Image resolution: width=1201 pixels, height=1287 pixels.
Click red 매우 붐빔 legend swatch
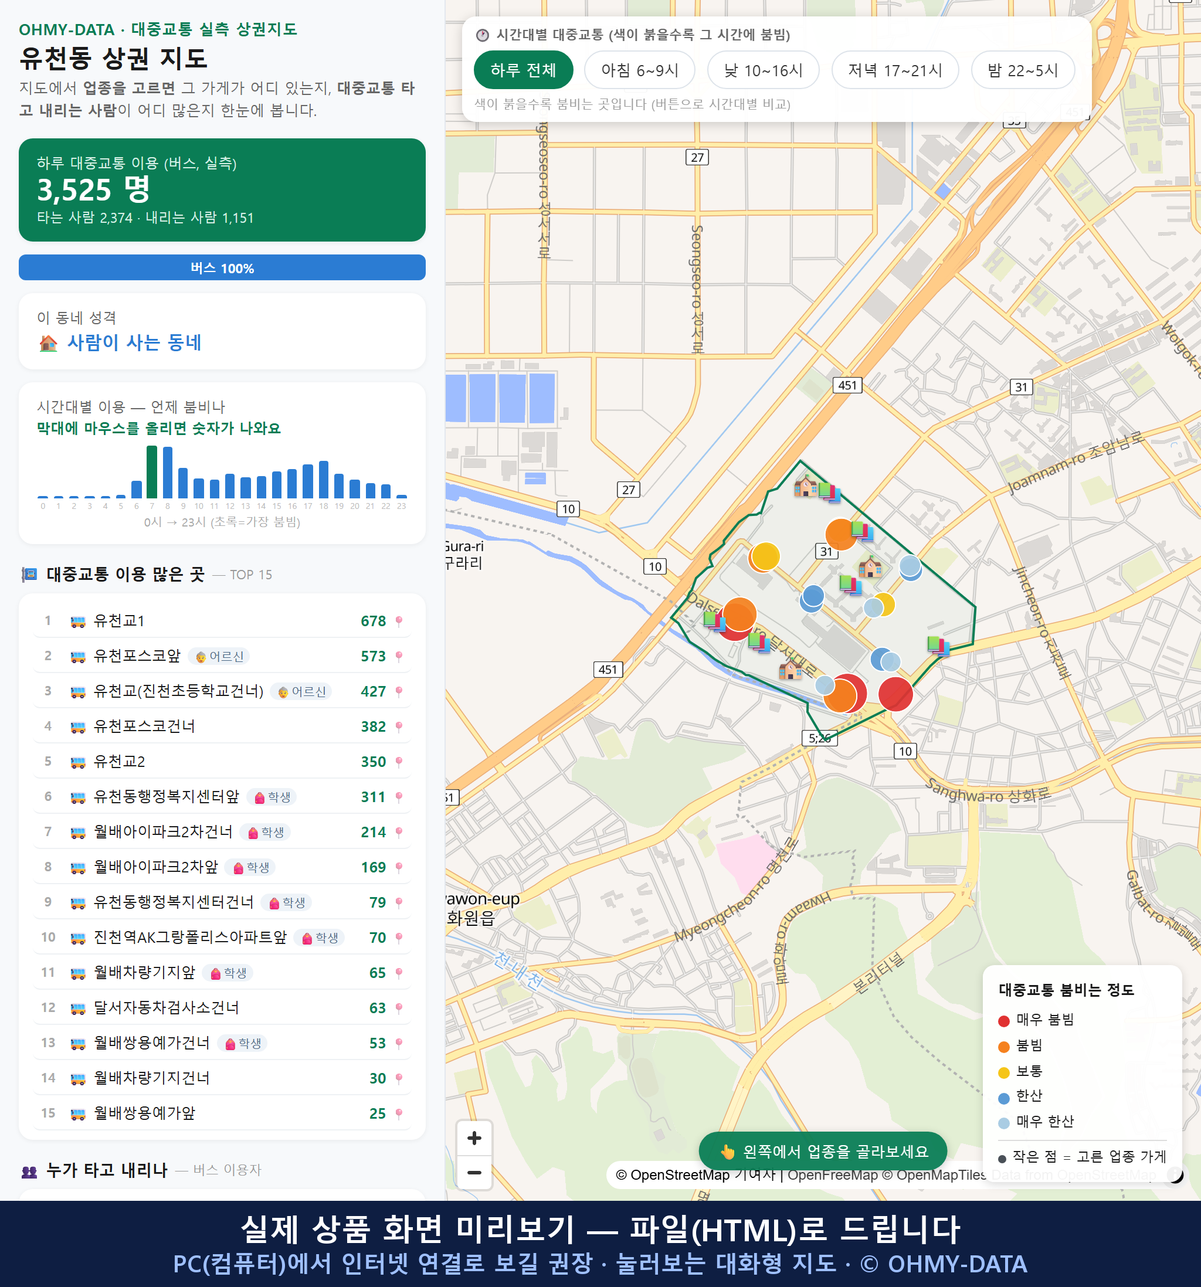coord(1004,1021)
